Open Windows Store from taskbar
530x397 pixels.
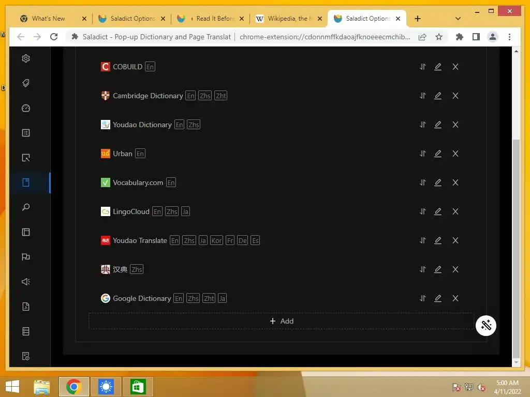pos(138,387)
